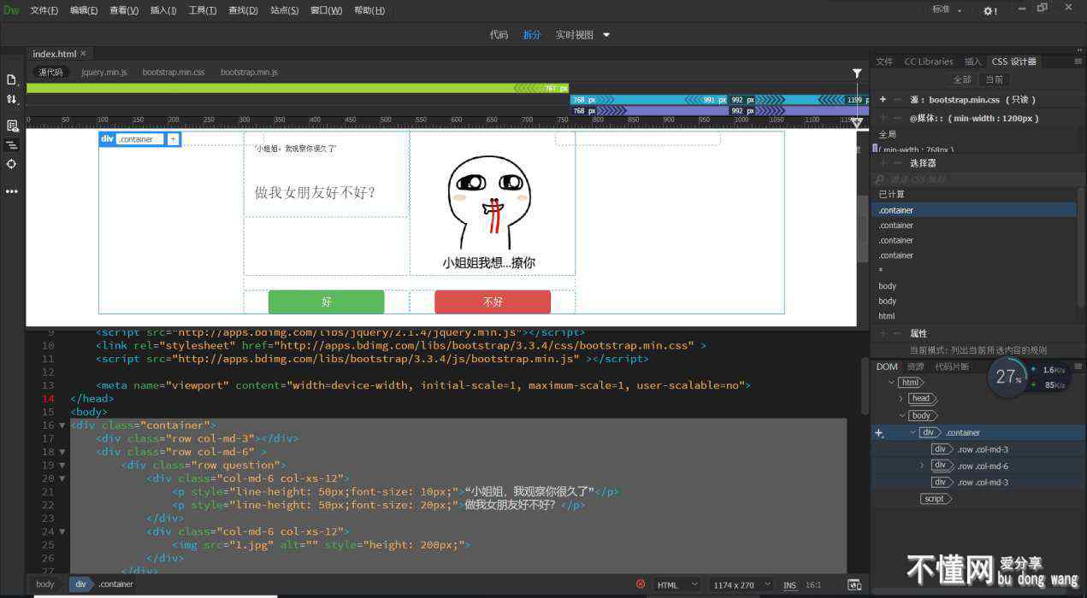Expand the head node in DOM tree

(x=901, y=399)
